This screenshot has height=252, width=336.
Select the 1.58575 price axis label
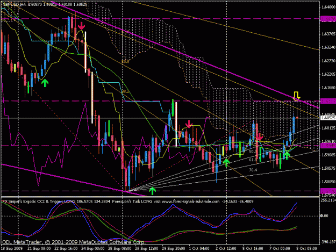pos(328,168)
